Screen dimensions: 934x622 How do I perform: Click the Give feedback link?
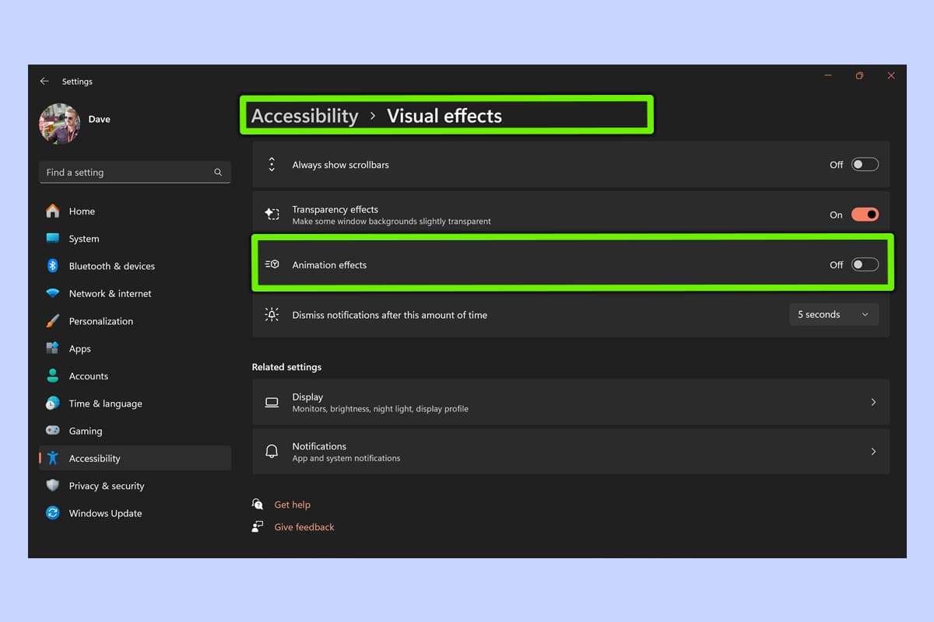point(304,527)
